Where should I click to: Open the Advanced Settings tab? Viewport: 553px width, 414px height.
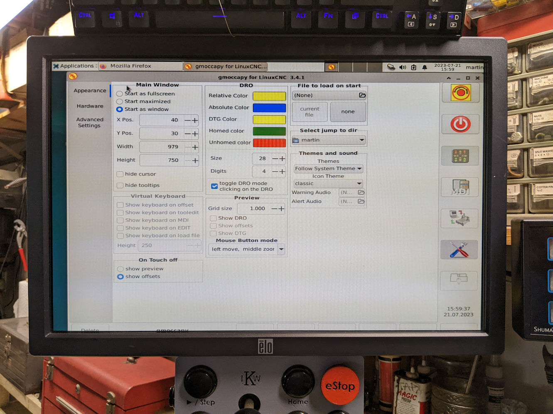point(89,122)
